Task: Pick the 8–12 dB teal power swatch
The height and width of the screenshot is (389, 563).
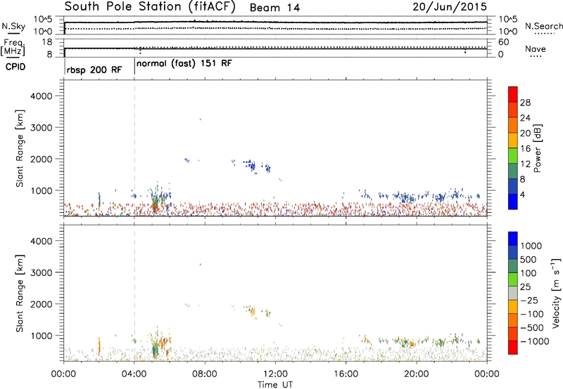Action: click(x=513, y=171)
